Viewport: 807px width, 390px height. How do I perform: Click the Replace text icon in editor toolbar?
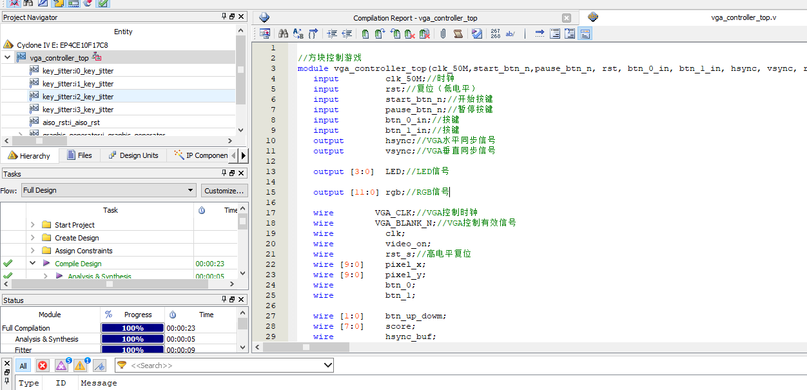coord(298,34)
